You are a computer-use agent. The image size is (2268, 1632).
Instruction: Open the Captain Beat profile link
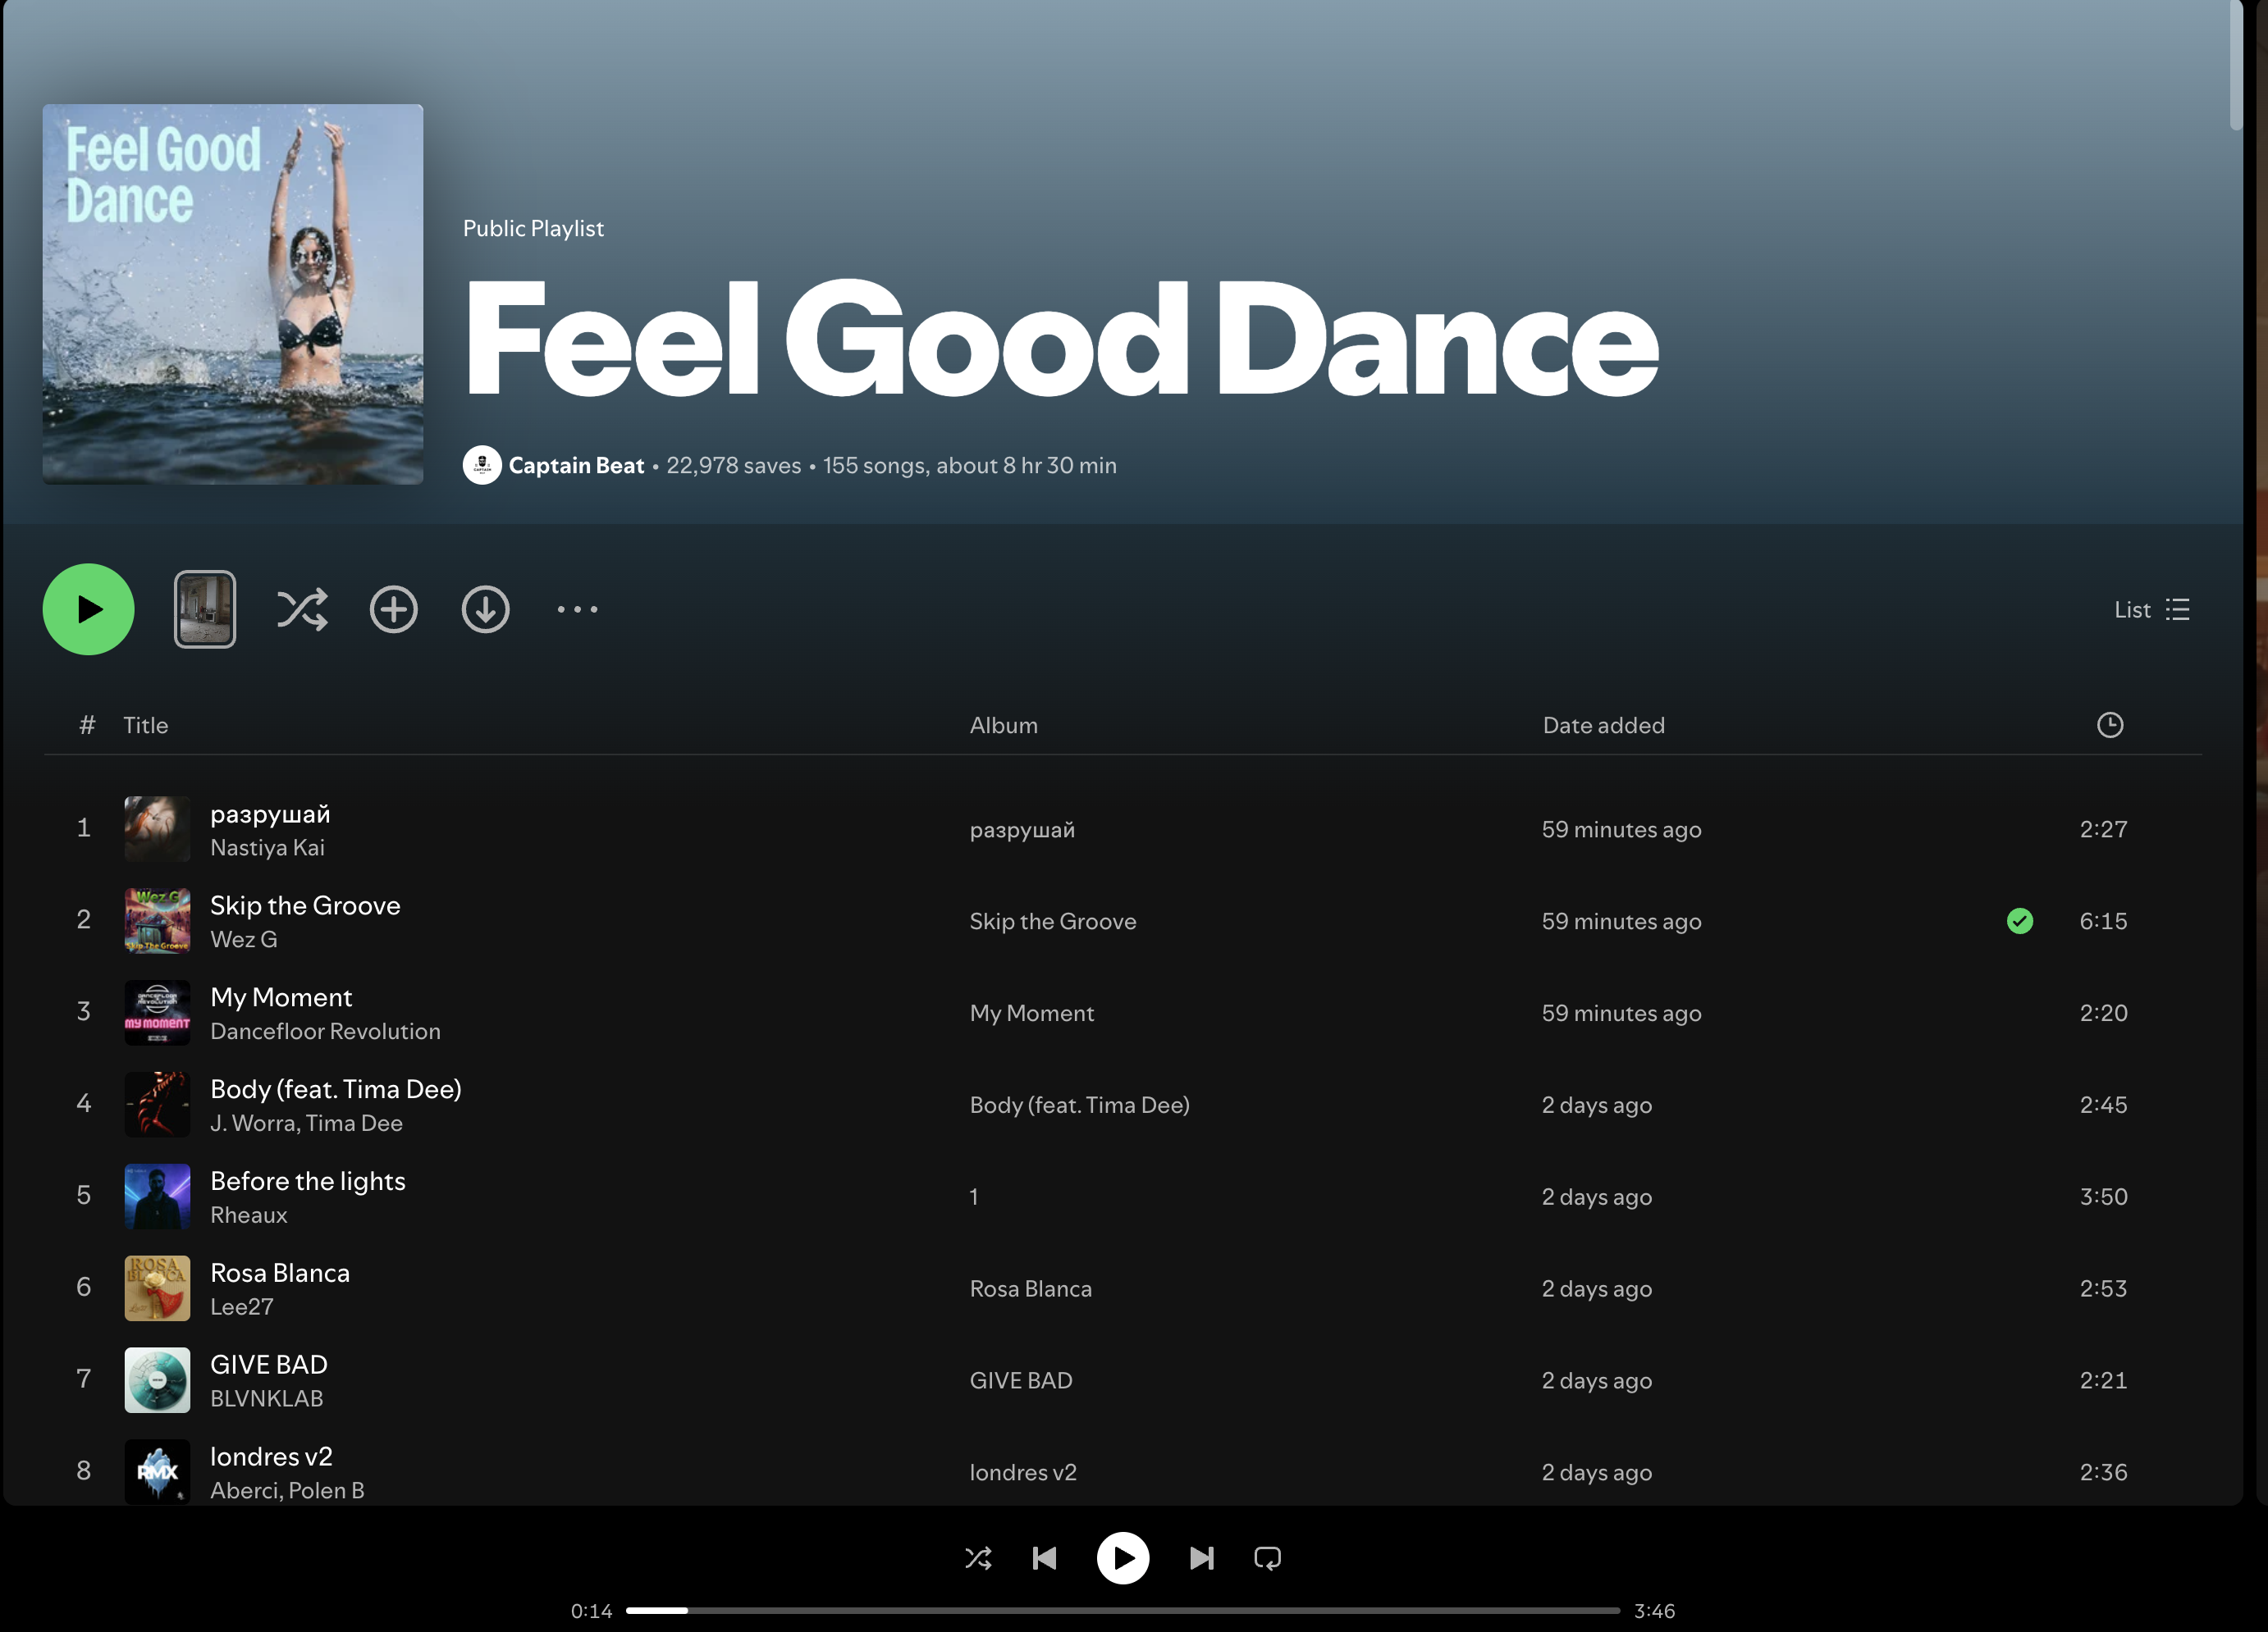coord(576,466)
